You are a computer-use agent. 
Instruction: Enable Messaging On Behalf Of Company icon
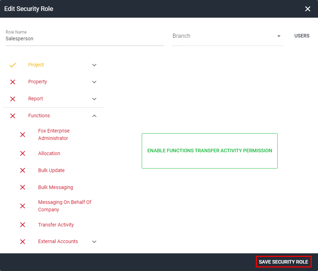coord(23,206)
